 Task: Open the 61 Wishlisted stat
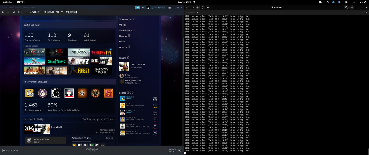90,37
